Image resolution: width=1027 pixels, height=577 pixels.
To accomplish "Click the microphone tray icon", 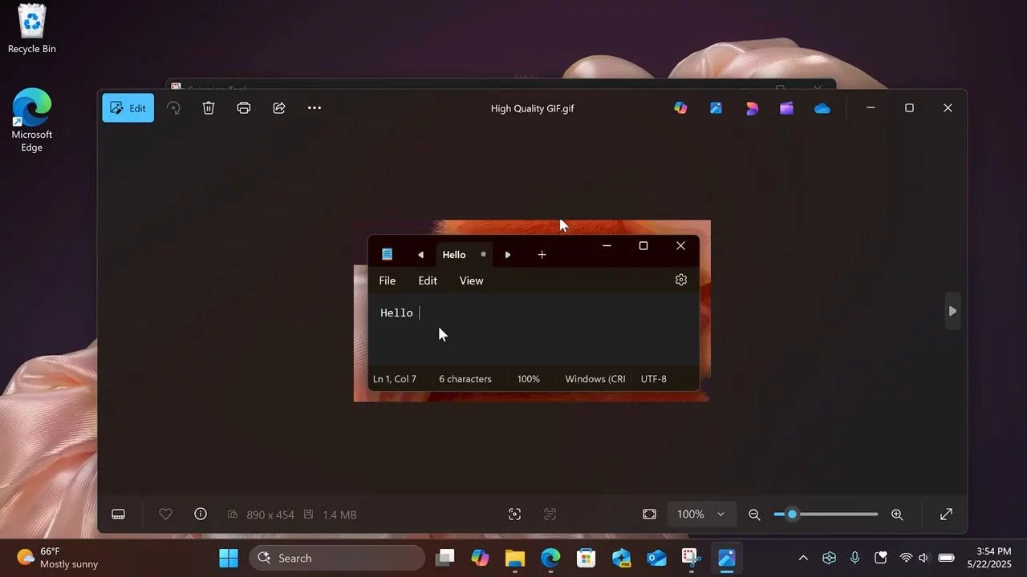I will pos(855,558).
